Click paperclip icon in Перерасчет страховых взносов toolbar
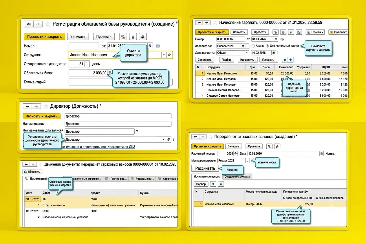Screen dimensions: 366x244 pos(277,146)
